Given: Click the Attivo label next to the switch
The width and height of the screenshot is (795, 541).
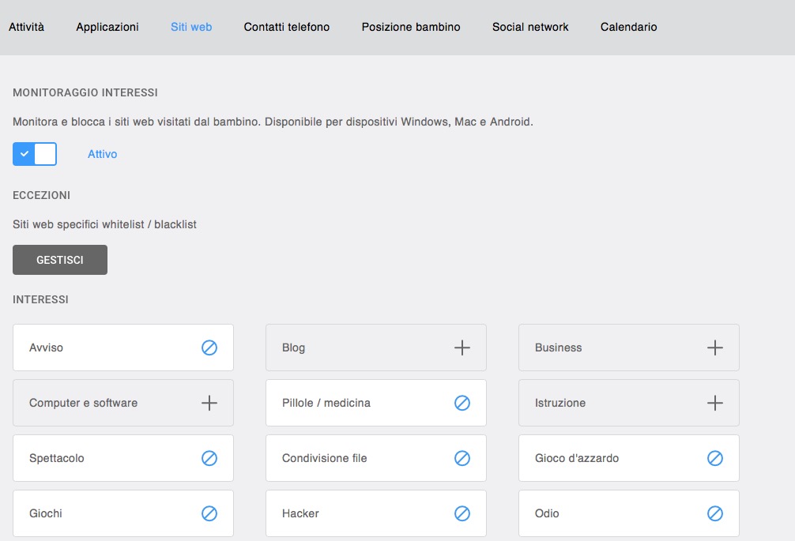Looking at the screenshot, I should [x=102, y=154].
